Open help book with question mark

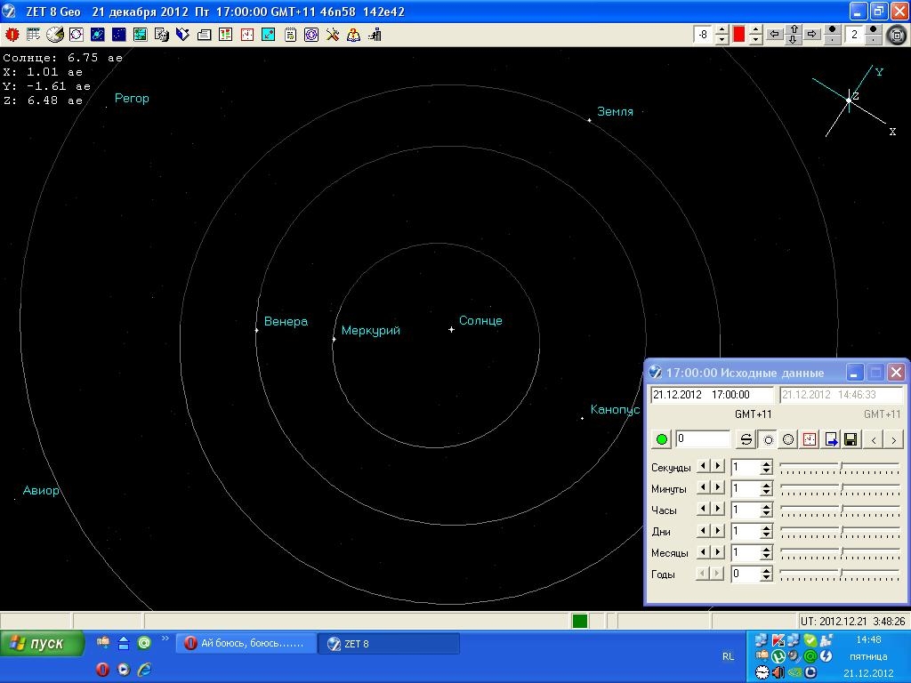click(x=353, y=35)
